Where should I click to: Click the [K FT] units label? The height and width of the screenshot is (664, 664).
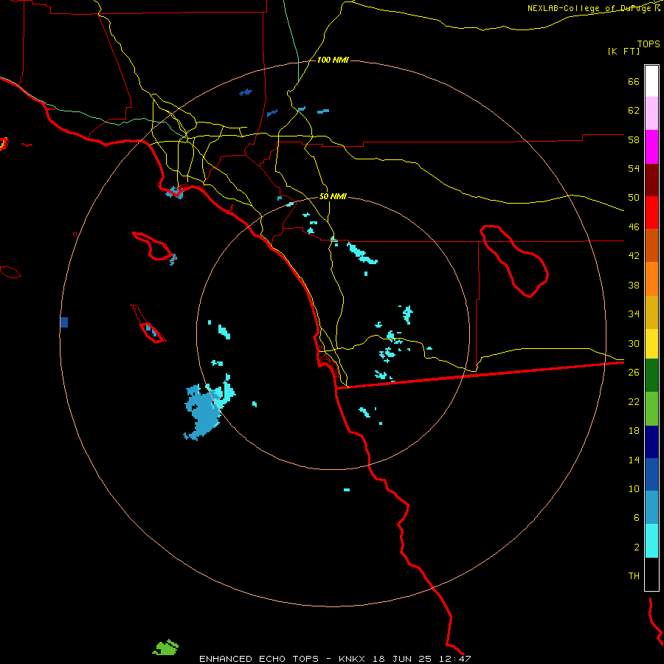pyautogui.click(x=623, y=51)
